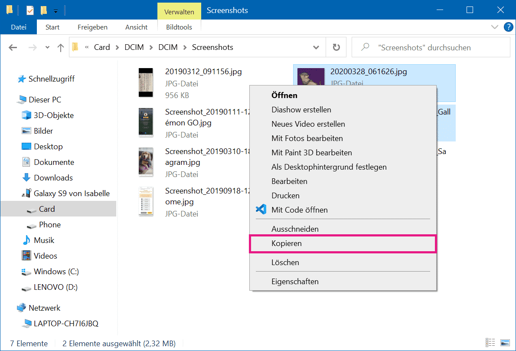The image size is (516, 351).
Task: Select Mit Code öffnen from context menu
Action: click(x=299, y=210)
